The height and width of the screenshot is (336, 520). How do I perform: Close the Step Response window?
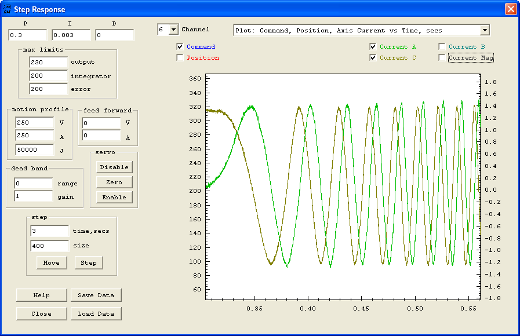tap(510, 9)
